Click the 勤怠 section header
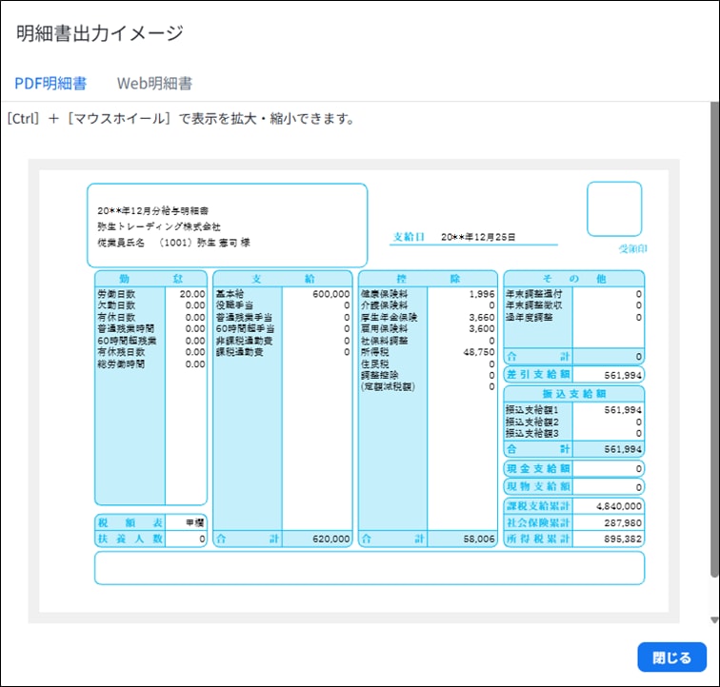Screen dimensions: 720x687 pos(150,278)
